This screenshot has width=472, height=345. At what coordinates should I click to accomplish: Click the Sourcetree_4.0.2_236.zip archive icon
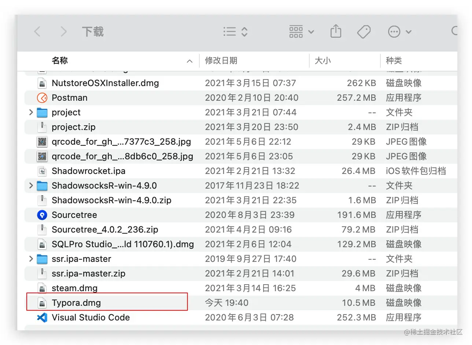tap(43, 230)
